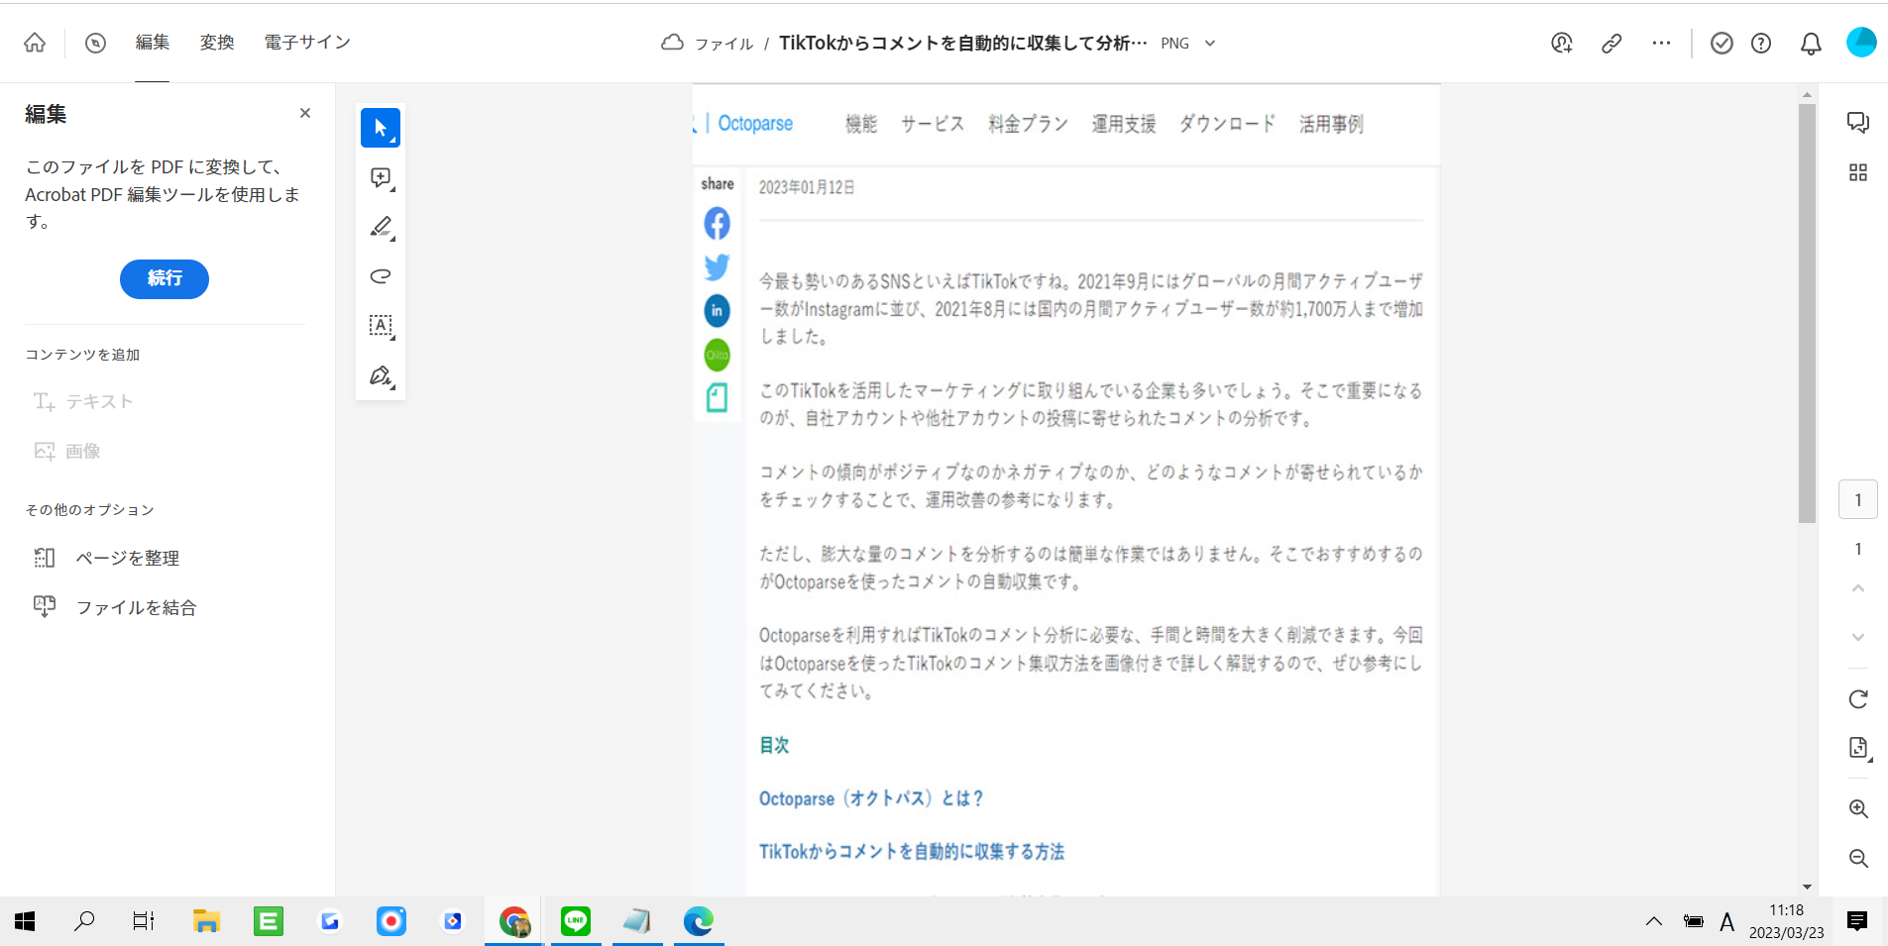Show hidden system tray icons
This screenshot has height=946, width=1888.
click(1653, 921)
